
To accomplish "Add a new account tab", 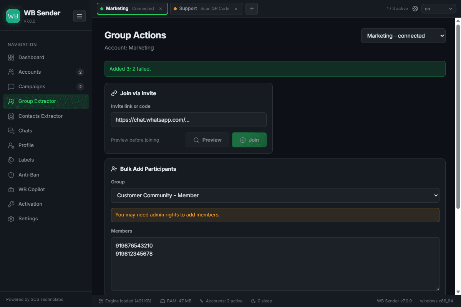I will (252, 8).
